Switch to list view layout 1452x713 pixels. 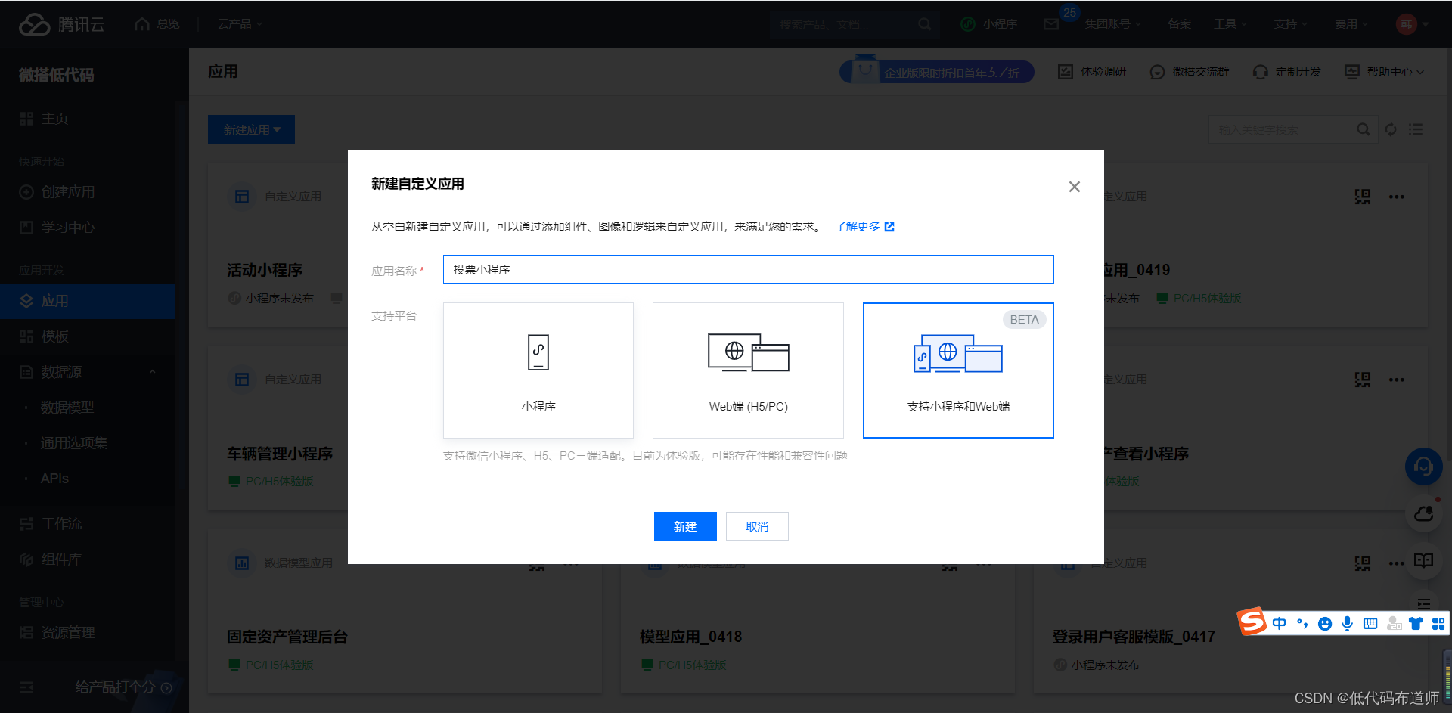pyautogui.click(x=1416, y=129)
